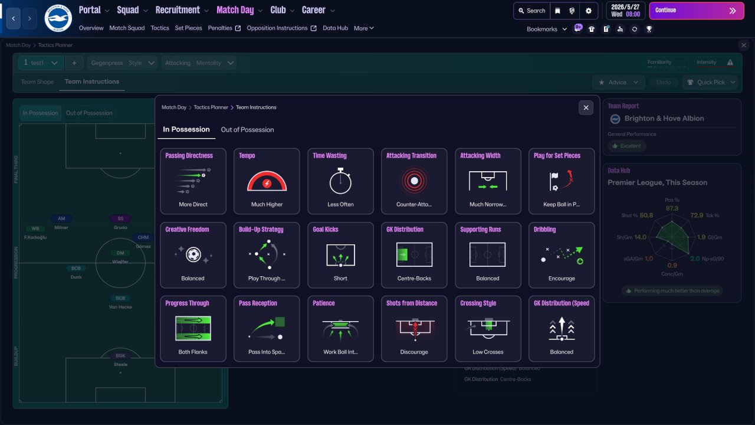Click the circular refresh shortcut icon
Screen dimensions: 755x425
point(635,29)
